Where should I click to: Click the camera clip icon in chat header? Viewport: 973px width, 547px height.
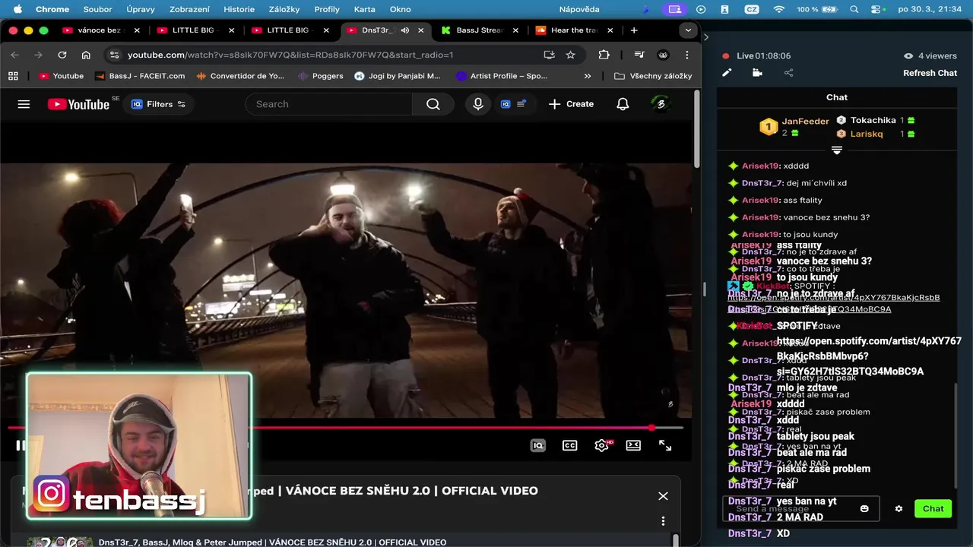757,73
